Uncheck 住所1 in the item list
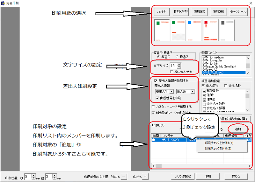Image resolution: width=255 pixels, height=182 pixels. tap(204, 96)
